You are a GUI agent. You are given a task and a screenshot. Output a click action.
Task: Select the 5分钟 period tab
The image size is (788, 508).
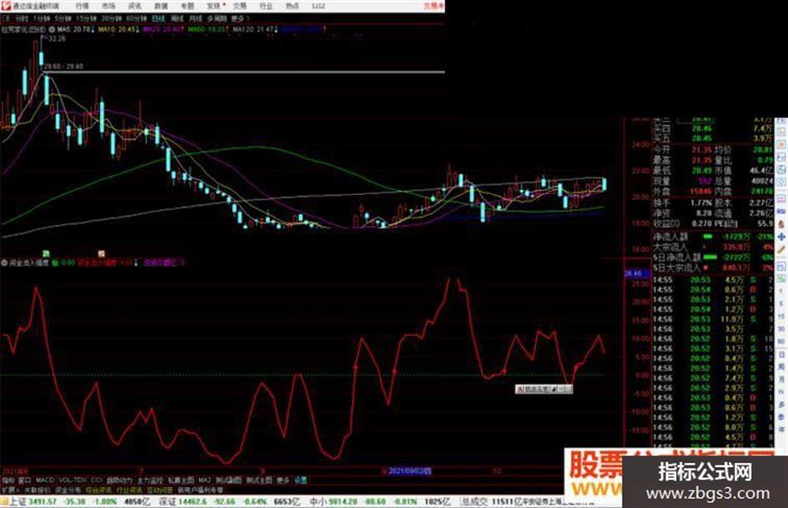[x=63, y=18]
